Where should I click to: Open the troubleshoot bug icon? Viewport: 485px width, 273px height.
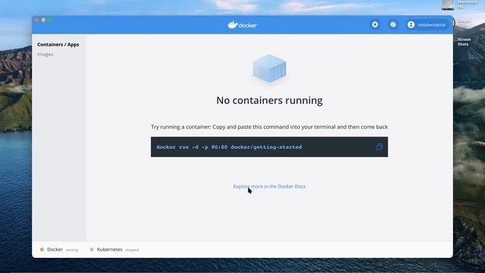point(393,24)
